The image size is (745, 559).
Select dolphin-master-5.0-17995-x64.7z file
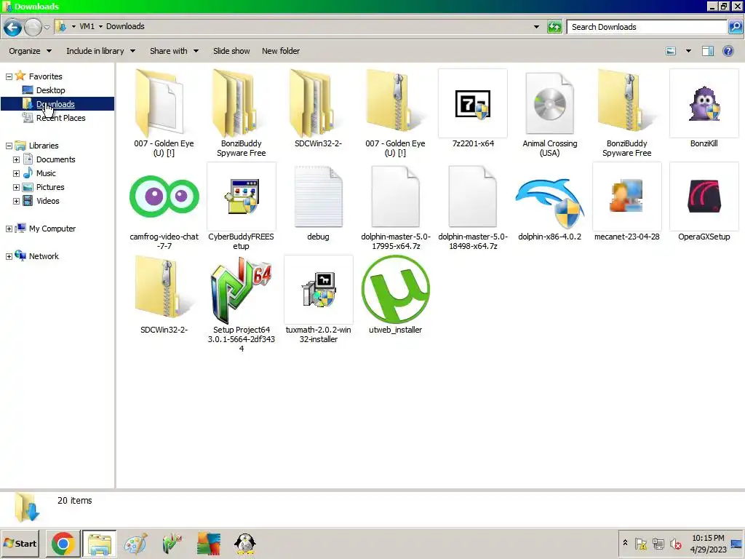395,197
